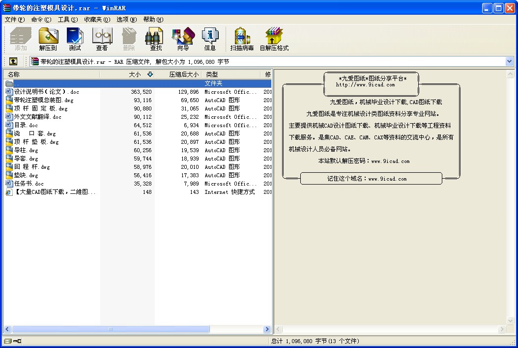This screenshot has height=348, width=518.
Task: Select 带轮注塑模总装图.dwg in the list
Action: pyautogui.click(x=44, y=100)
